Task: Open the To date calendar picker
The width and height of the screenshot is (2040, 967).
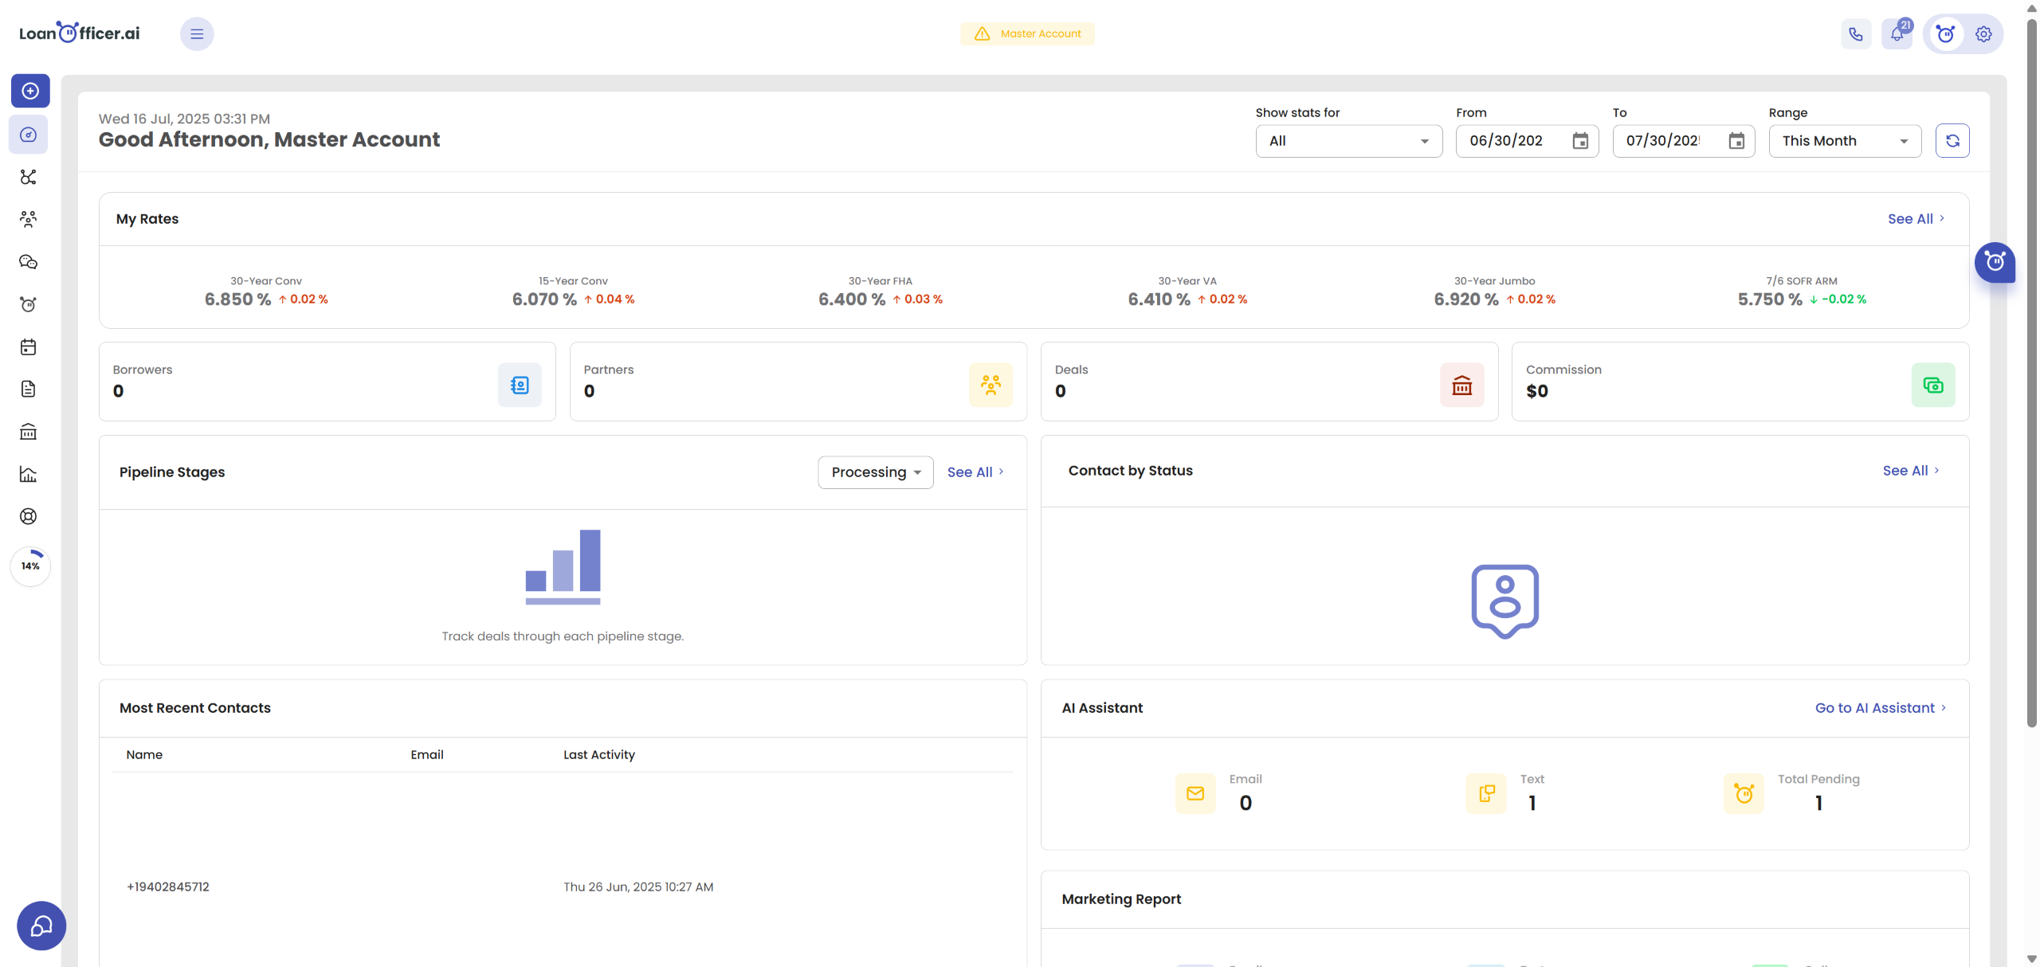Action: coord(1736,141)
